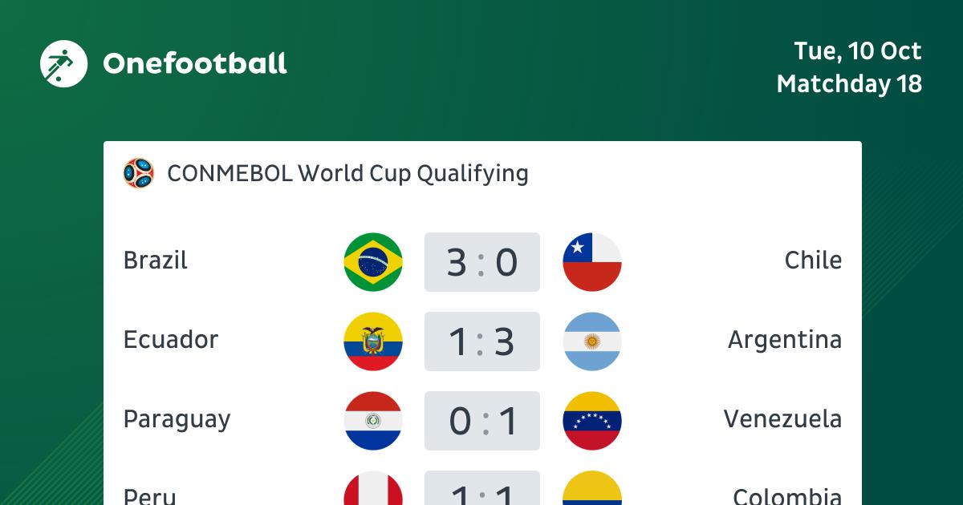Click the World Cup Qualifying ball icon
The image size is (963, 505).
[138, 173]
